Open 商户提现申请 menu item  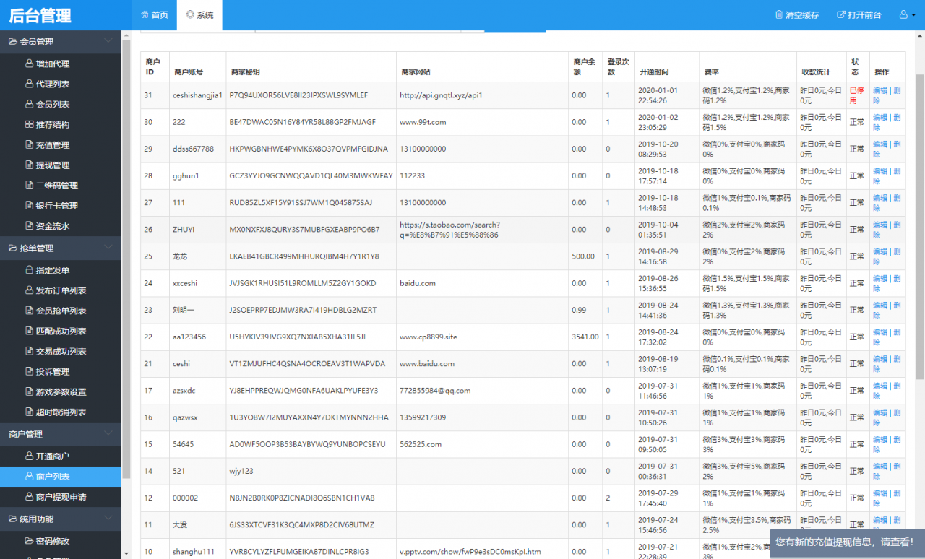[x=61, y=497]
